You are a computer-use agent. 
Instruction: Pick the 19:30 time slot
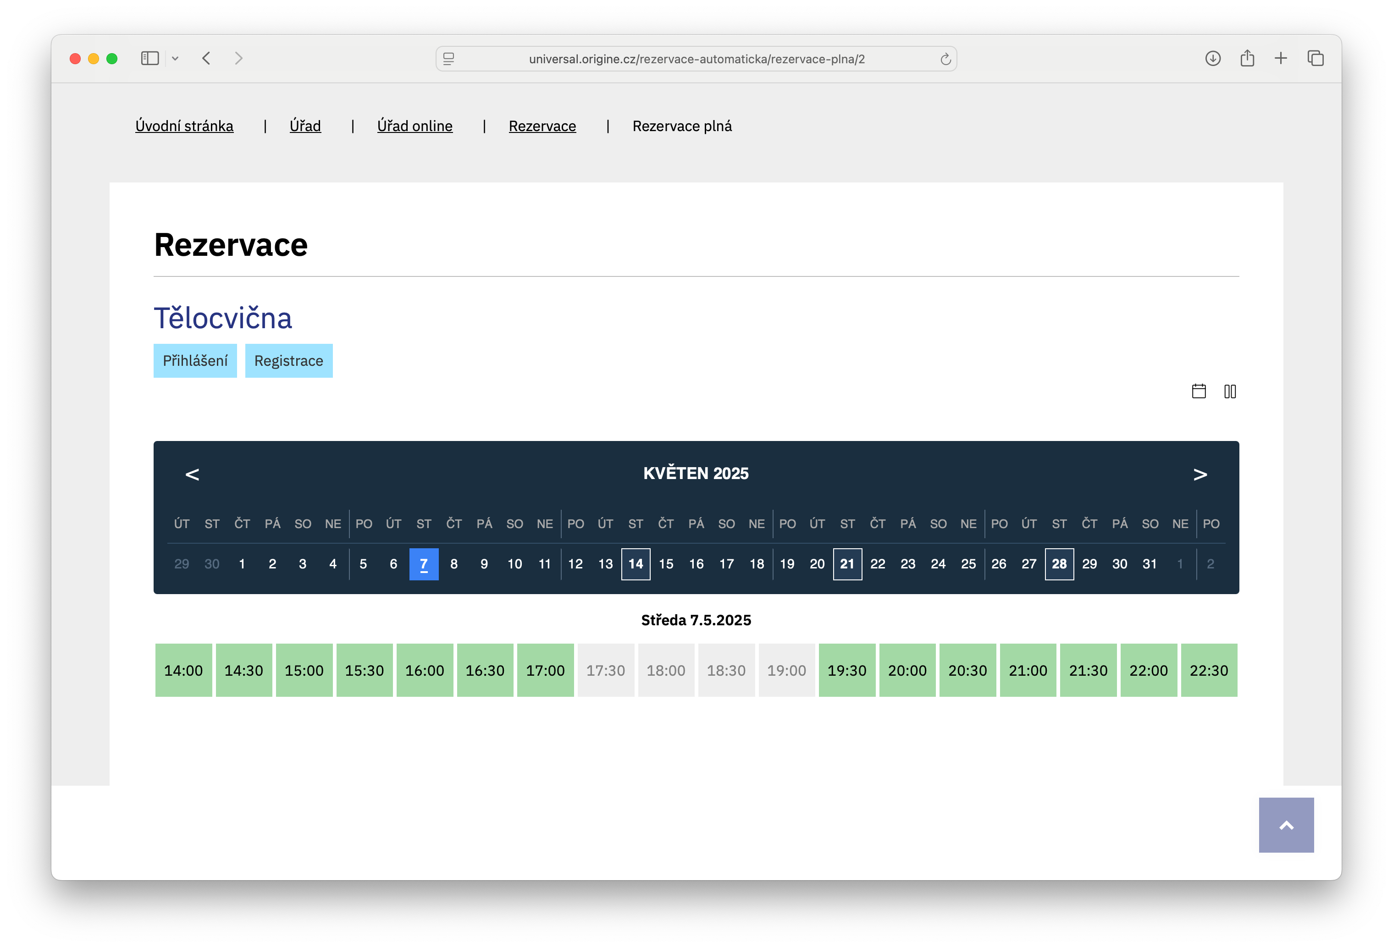[x=846, y=670]
